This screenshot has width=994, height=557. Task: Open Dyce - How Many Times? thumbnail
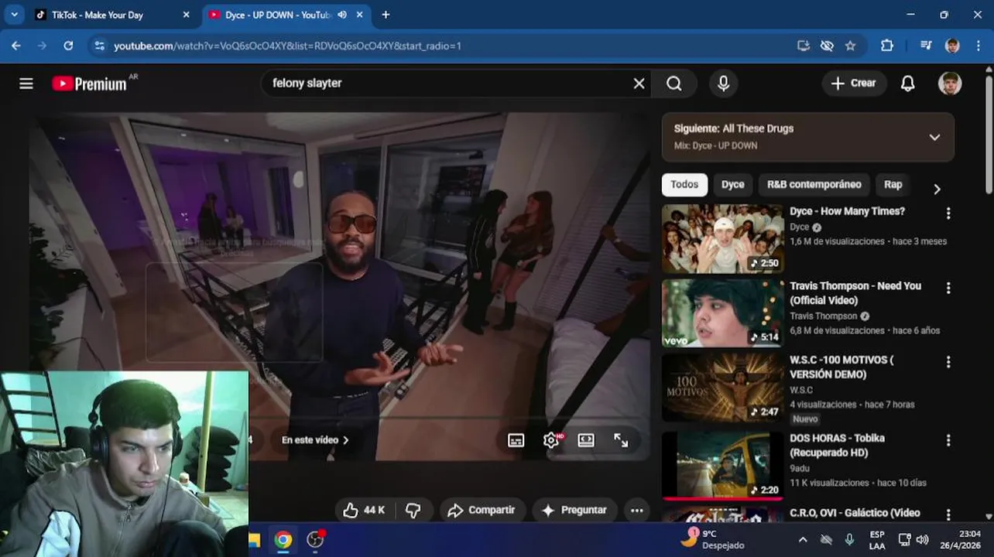click(x=722, y=238)
